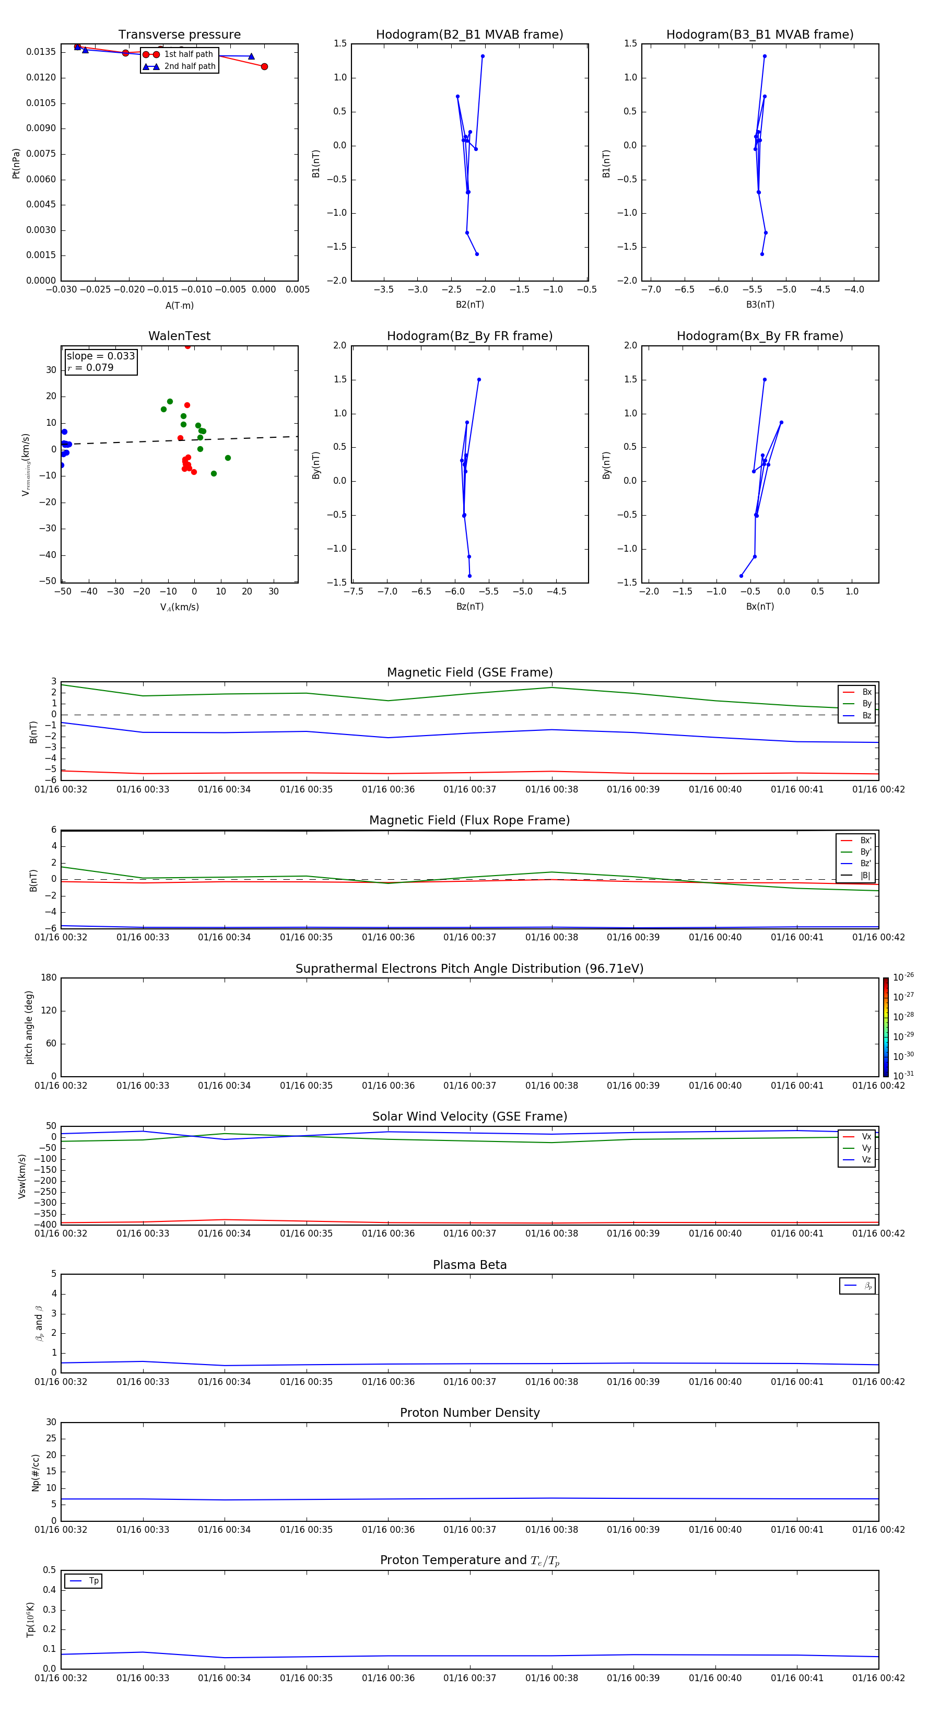
Task: Click the Suprathermal Electrons Pitch Angle Distribution title
Action: pos(469,969)
